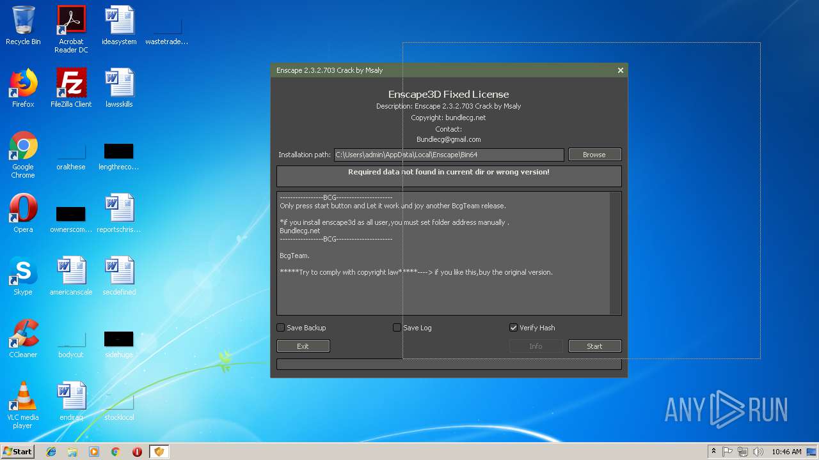The width and height of the screenshot is (819, 460).
Task: Open the lawsskills Word document
Action: pyautogui.click(x=119, y=88)
